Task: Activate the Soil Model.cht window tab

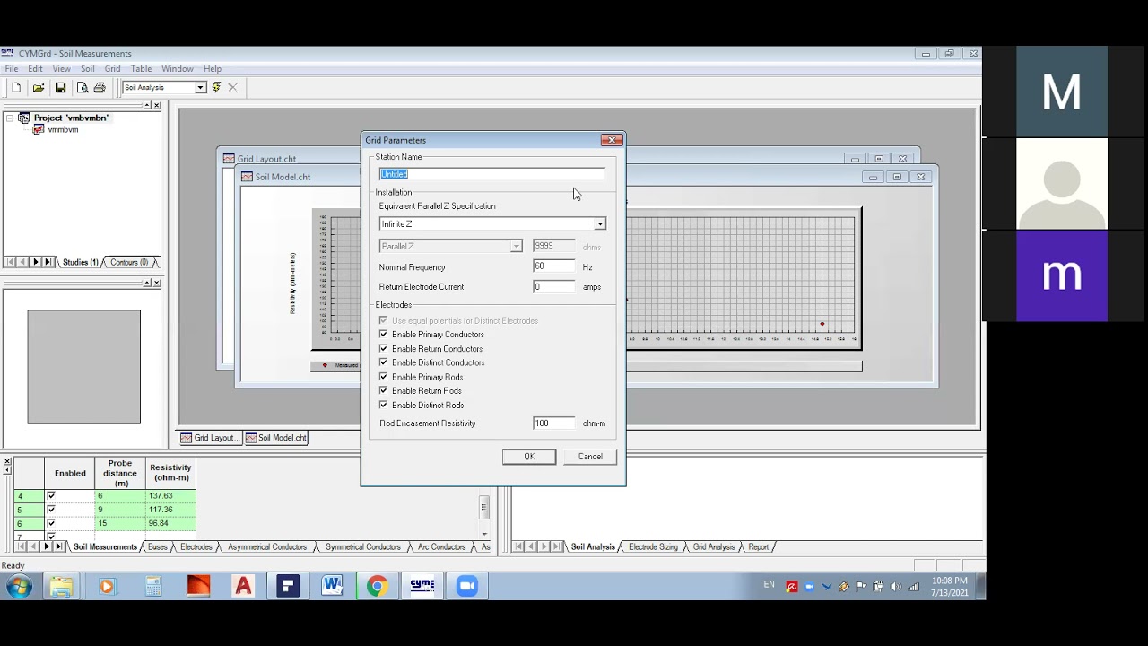Action: pyautogui.click(x=276, y=438)
